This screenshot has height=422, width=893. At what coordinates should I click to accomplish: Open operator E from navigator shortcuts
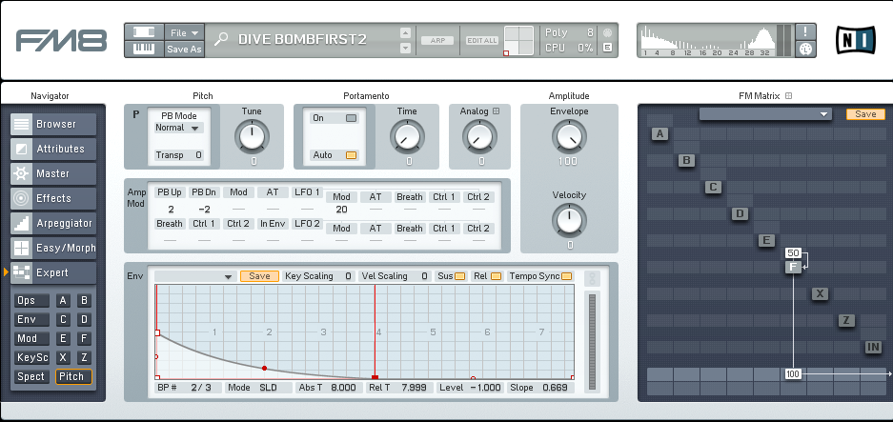[63, 338]
